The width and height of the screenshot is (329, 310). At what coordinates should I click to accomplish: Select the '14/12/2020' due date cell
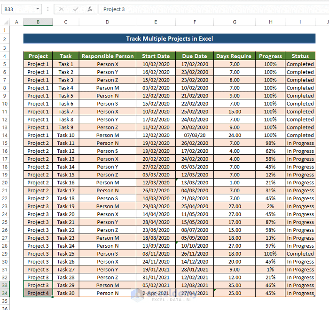point(195,262)
